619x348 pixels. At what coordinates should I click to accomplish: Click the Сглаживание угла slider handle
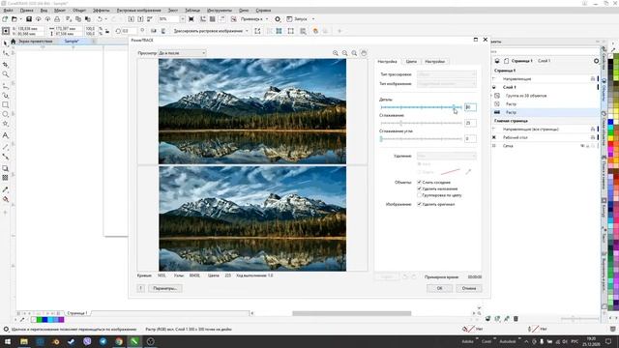[381, 138]
